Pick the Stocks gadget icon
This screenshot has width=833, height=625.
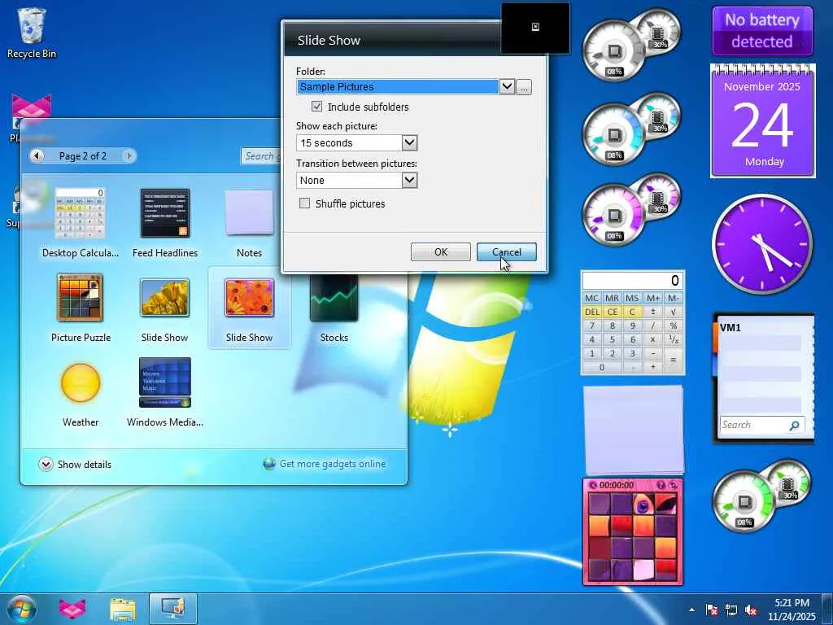click(x=334, y=298)
